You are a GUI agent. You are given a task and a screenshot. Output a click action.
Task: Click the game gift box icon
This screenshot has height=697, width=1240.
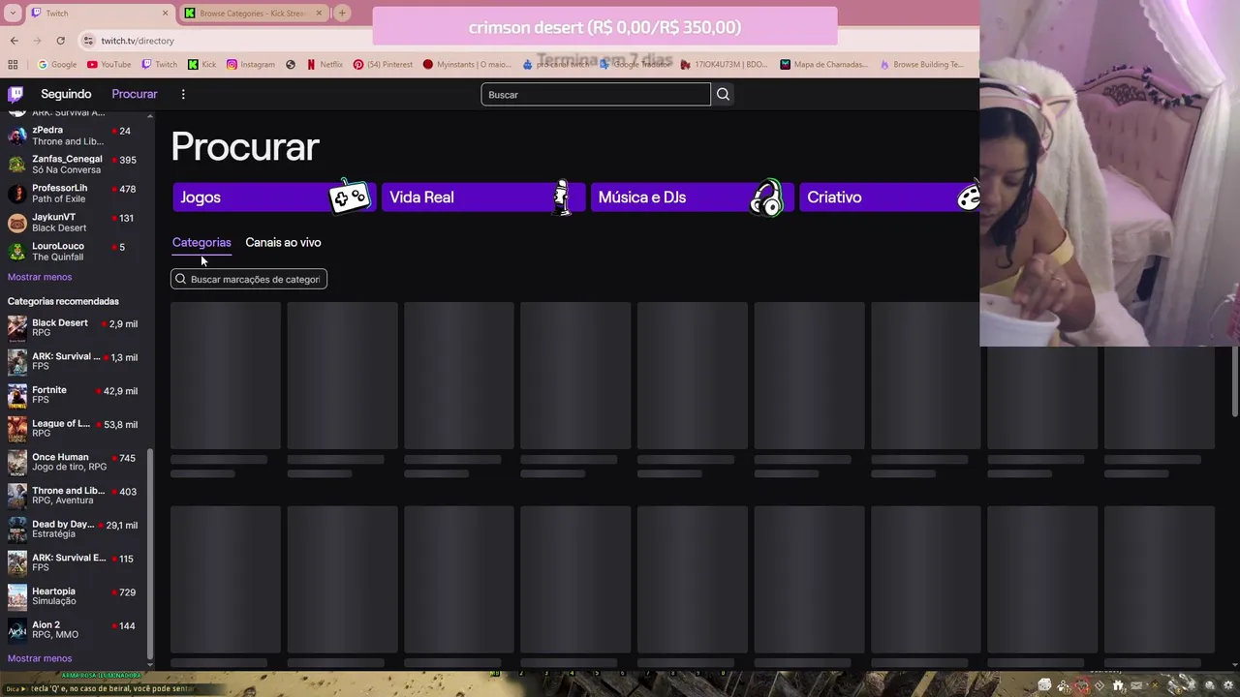[1118, 685]
